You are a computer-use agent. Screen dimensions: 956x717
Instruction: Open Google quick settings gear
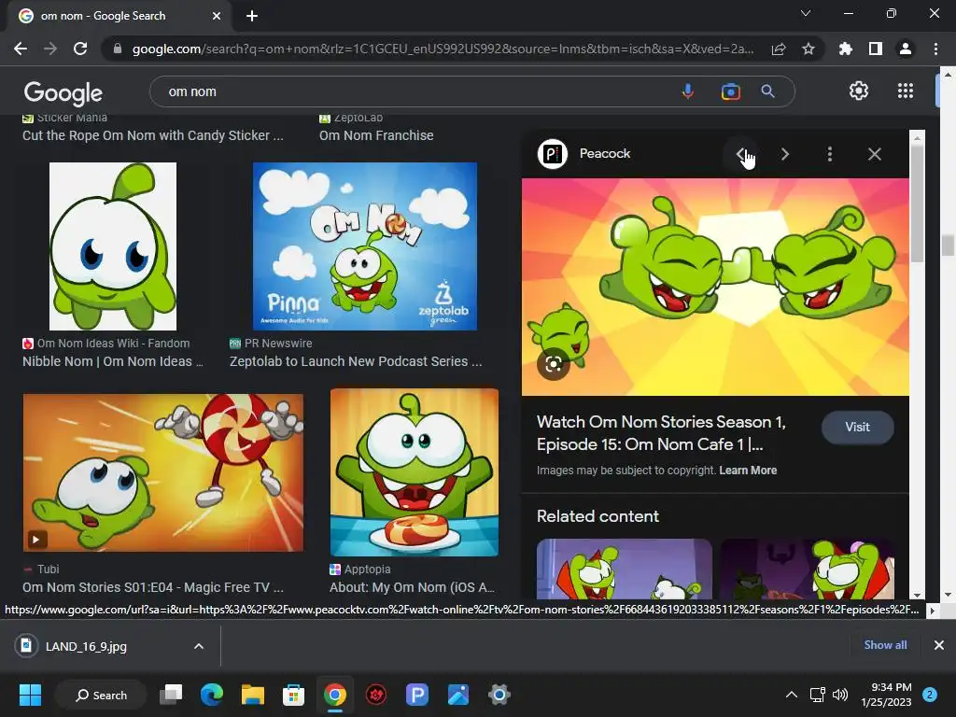[x=859, y=91]
